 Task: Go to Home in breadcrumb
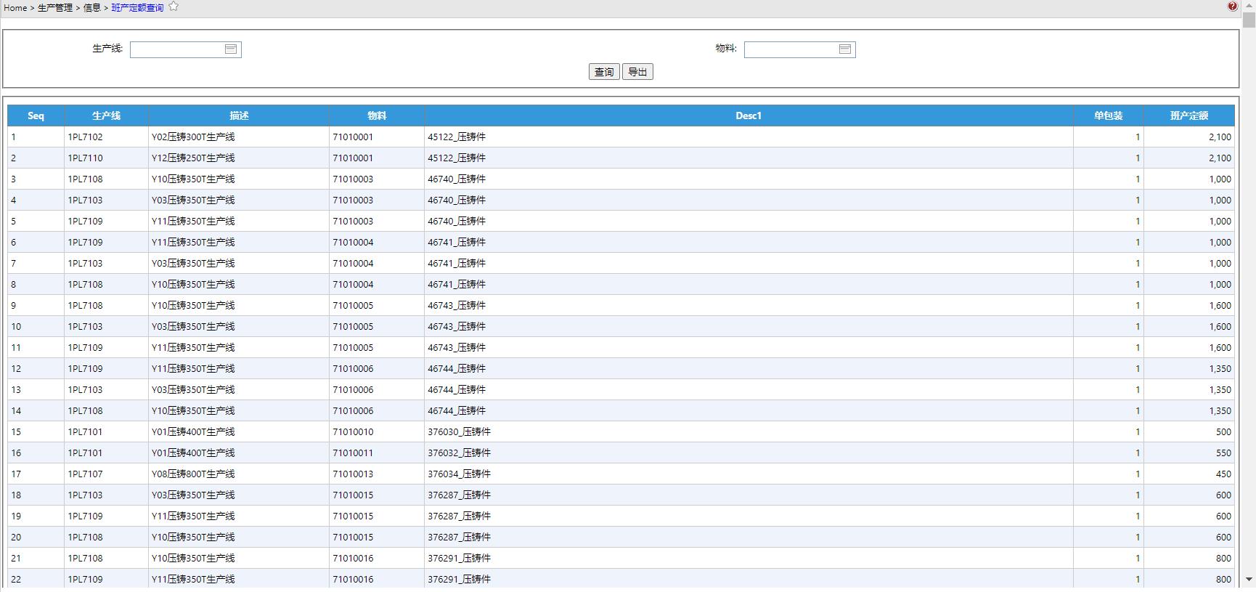coord(15,8)
